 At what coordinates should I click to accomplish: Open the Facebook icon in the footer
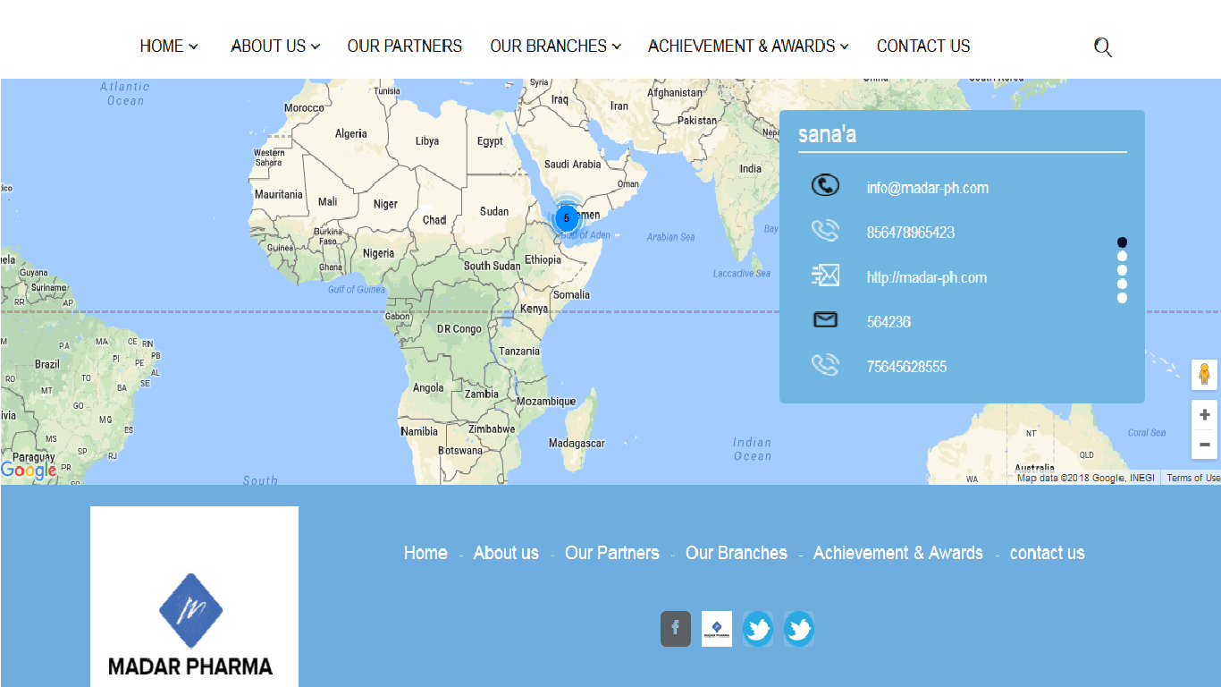click(676, 629)
